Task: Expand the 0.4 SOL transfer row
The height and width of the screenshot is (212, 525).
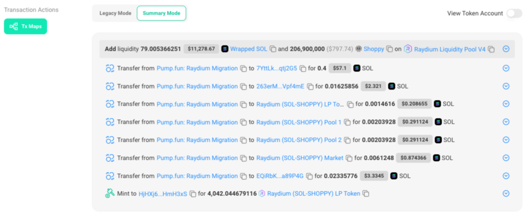Action: [x=506, y=68]
